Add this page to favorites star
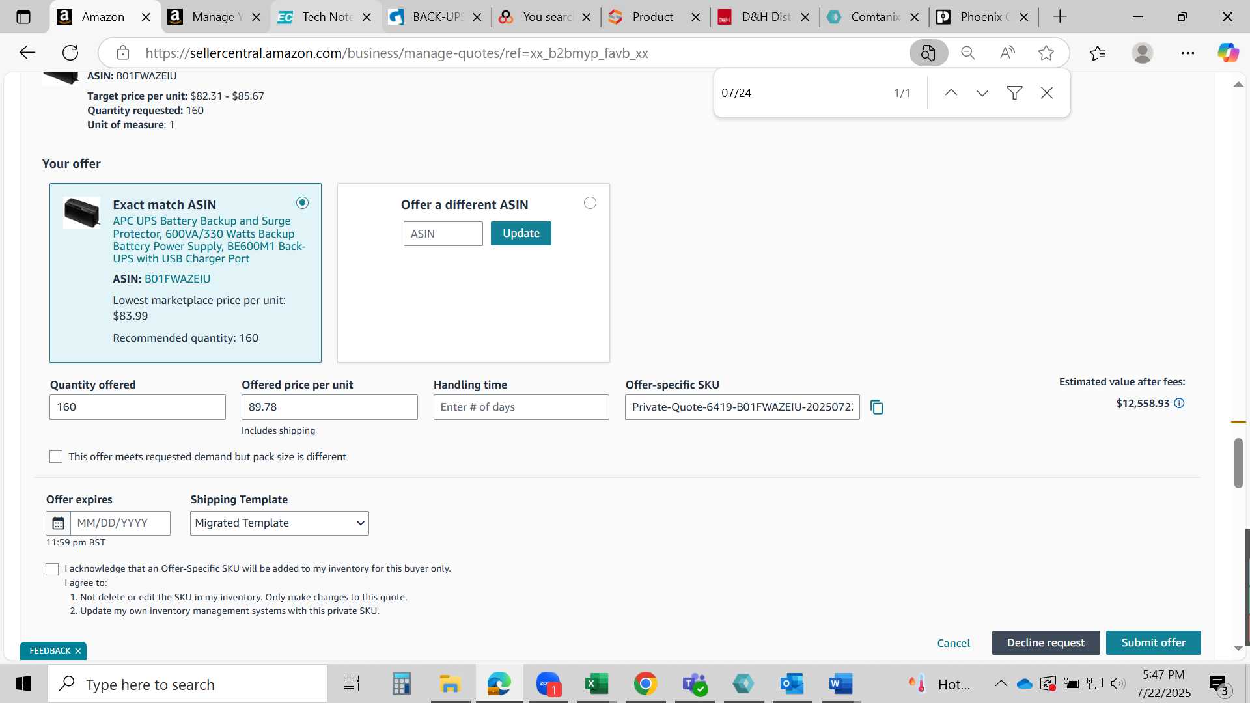1250x703 pixels. [1046, 53]
